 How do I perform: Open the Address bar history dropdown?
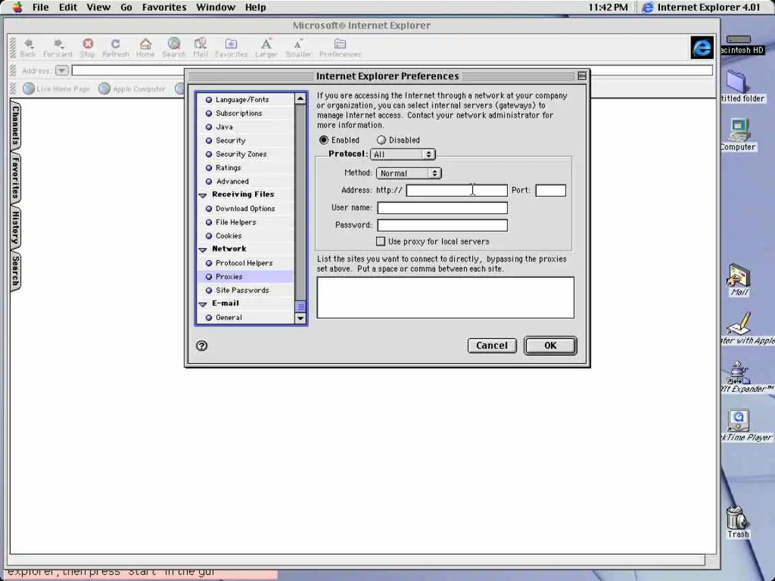pos(62,70)
